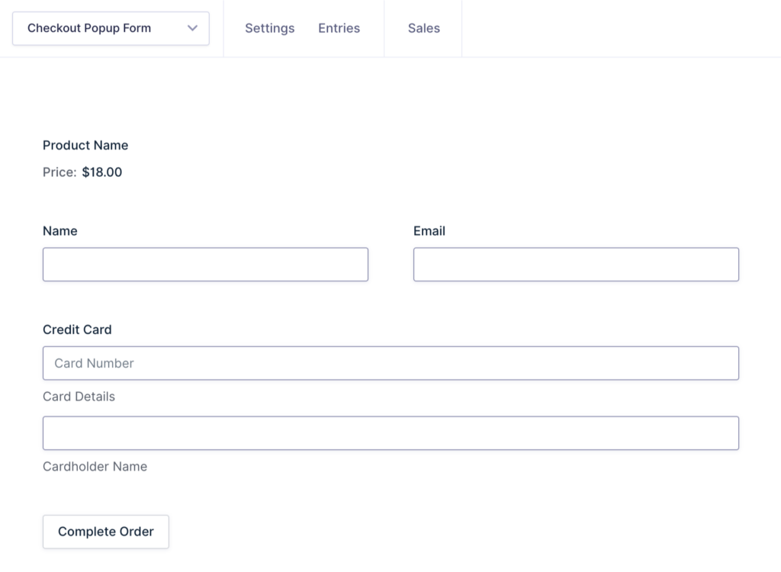
Task: Click the Cardholder Name label below the field
Action: (95, 466)
